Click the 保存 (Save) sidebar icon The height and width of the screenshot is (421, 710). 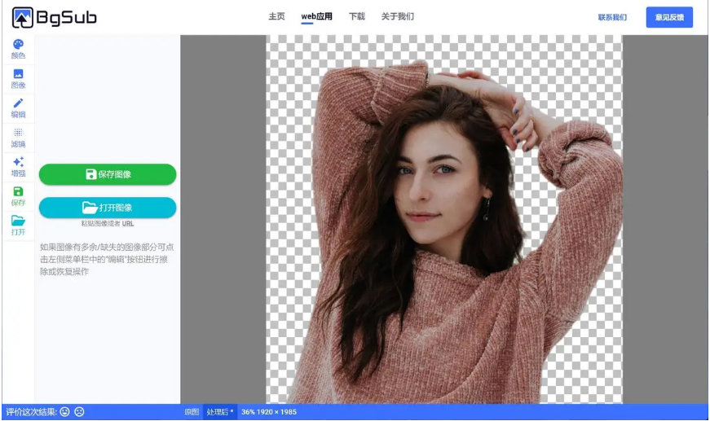pos(18,195)
